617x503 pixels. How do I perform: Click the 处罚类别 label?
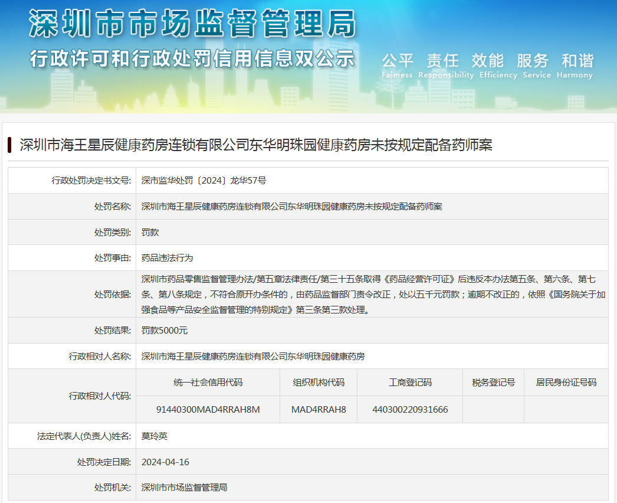coord(113,233)
